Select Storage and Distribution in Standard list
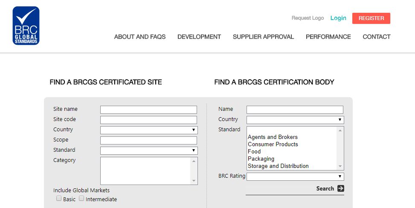The image size is (415, 208). click(278, 166)
